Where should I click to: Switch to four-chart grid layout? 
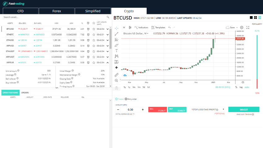tap(256, 17)
